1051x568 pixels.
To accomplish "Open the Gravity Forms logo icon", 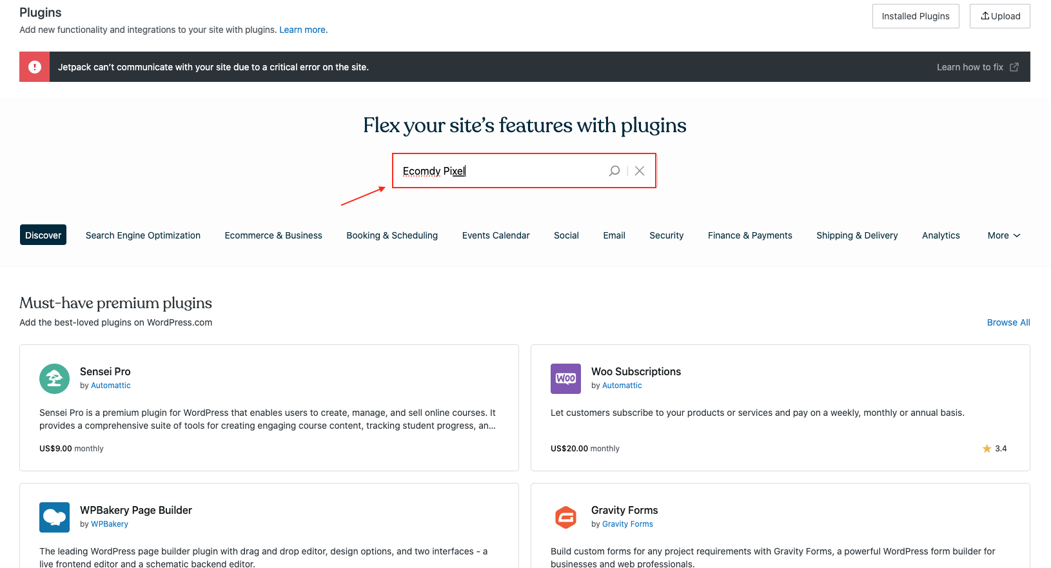I will (x=565, y=517).
